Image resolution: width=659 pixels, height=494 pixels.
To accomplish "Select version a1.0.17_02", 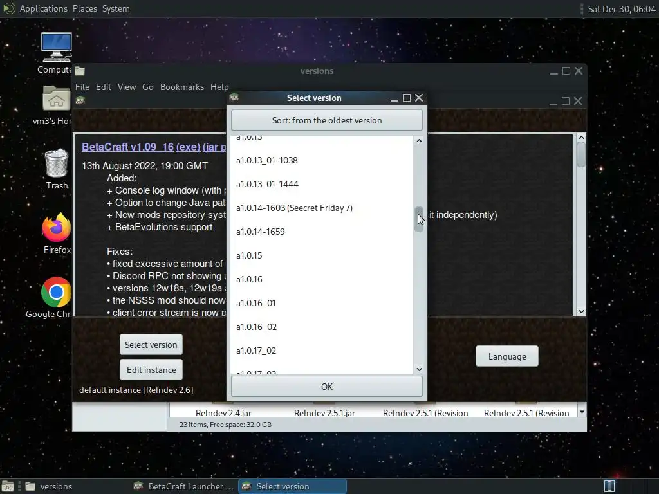I will (x=322, y=351).
